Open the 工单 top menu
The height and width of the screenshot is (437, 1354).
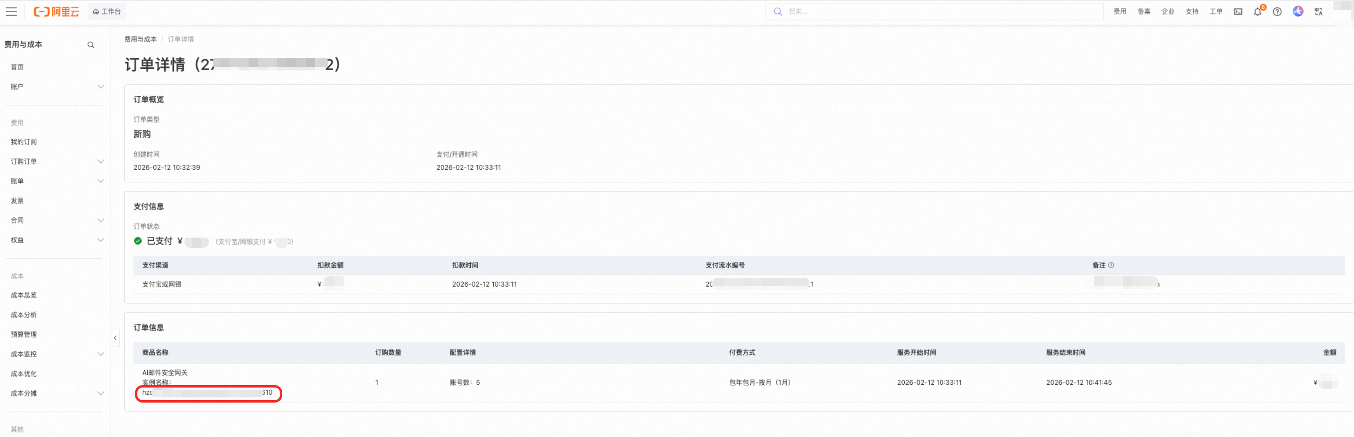coord(1215,11)
